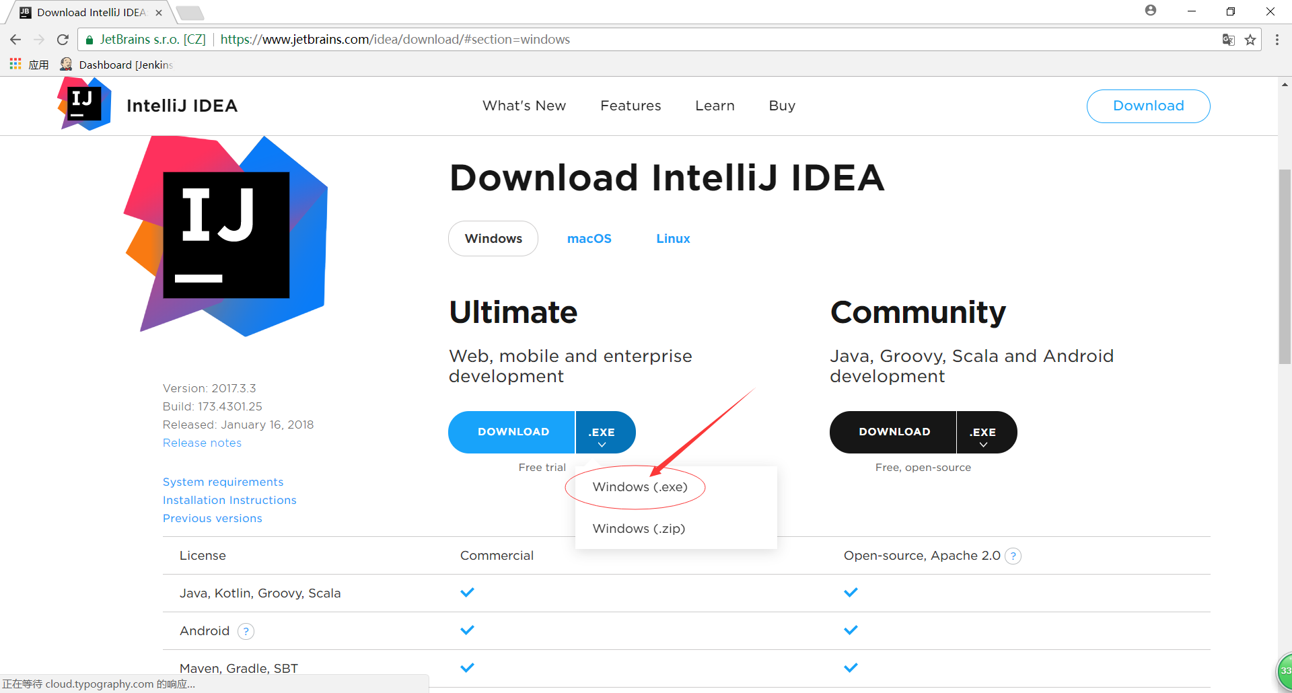The height and width of the screenshot is (693, 1292).
Task: Click the browser back arrow
Action: 15,40
